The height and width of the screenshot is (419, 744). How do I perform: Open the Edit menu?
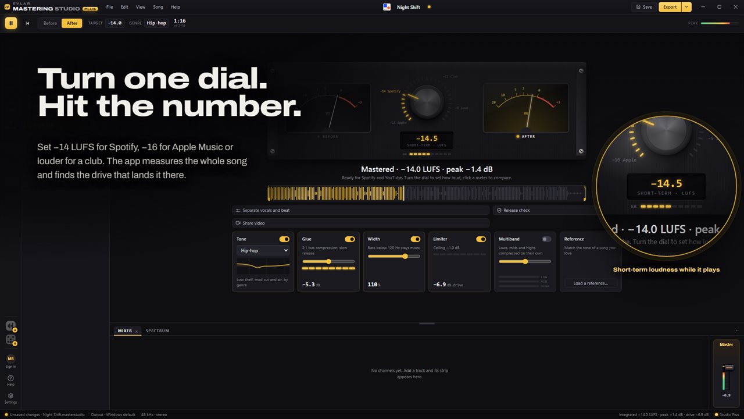(x=124, y=7)
